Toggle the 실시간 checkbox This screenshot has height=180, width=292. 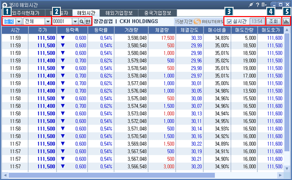click(229, 21)
